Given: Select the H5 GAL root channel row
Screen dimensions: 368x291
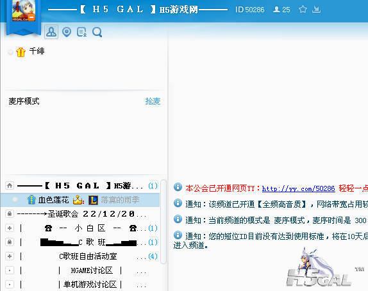Looking at the screenshot, I should (81, 186).
